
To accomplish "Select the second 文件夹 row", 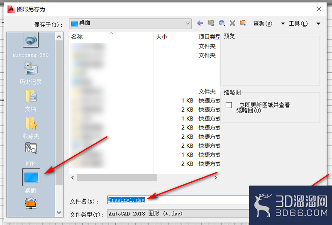I will tap(144, 55).
